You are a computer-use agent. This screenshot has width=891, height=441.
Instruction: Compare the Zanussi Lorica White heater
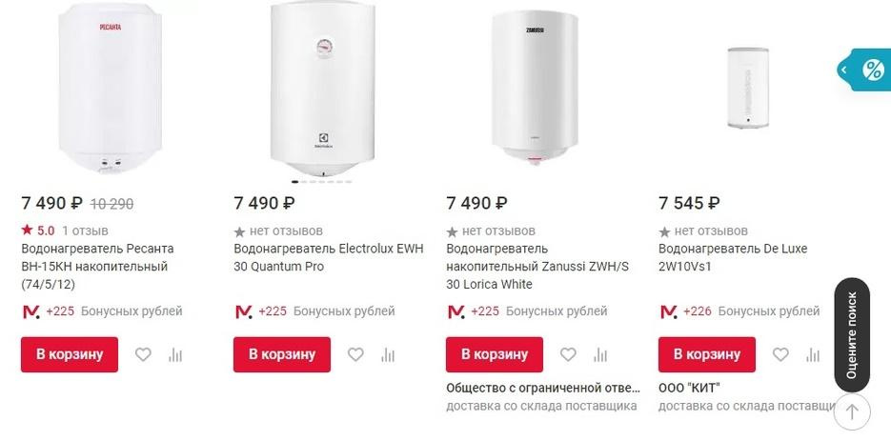[600, 354]
